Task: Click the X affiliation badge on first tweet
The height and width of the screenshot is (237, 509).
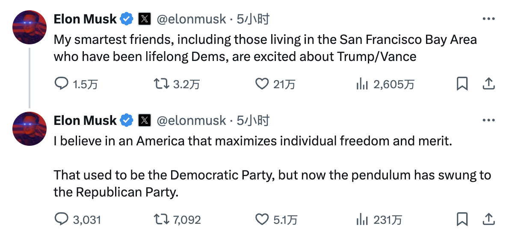Action: [145, 19]
